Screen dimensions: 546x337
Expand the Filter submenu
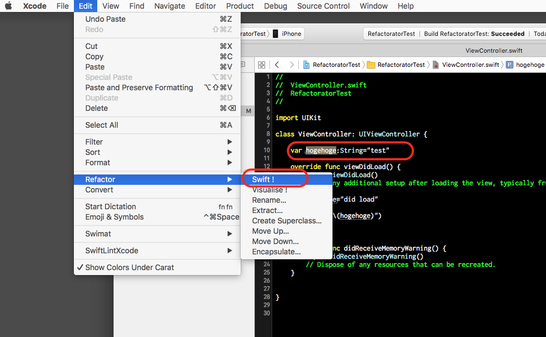tap(157, 142)
